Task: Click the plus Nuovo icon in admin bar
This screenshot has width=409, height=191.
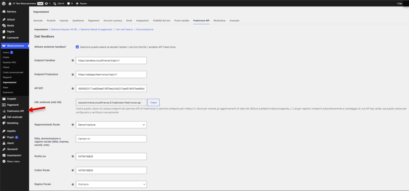Action: (x=77, y=4)
